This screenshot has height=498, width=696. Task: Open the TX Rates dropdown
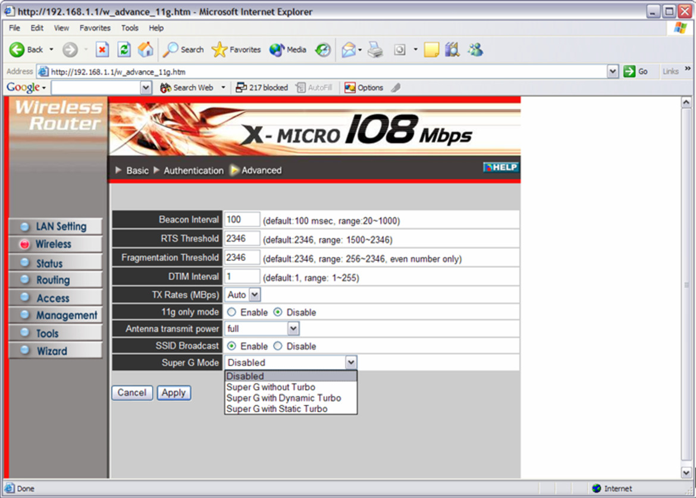pos(255,294)
